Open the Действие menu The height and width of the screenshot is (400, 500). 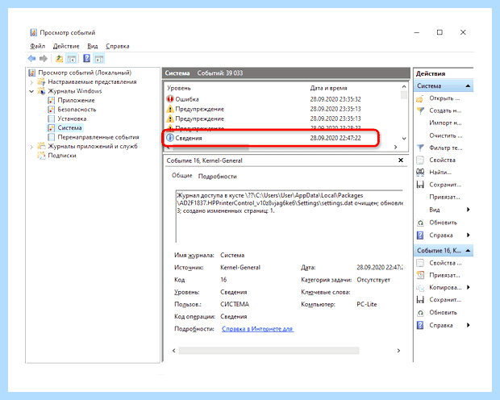tap(66, 46)
